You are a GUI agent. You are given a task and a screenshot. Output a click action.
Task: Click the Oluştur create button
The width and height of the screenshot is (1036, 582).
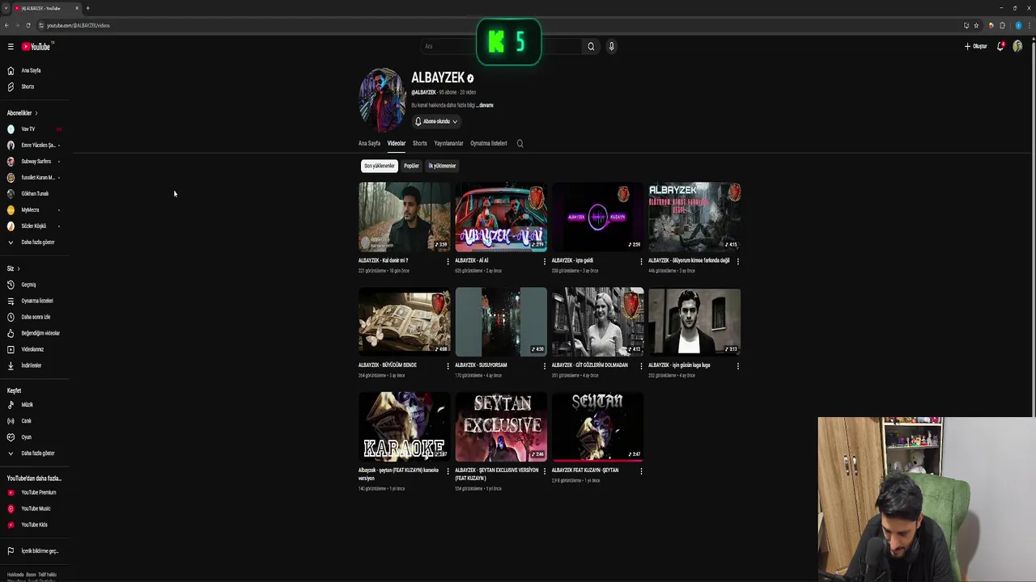coord(976,46)
